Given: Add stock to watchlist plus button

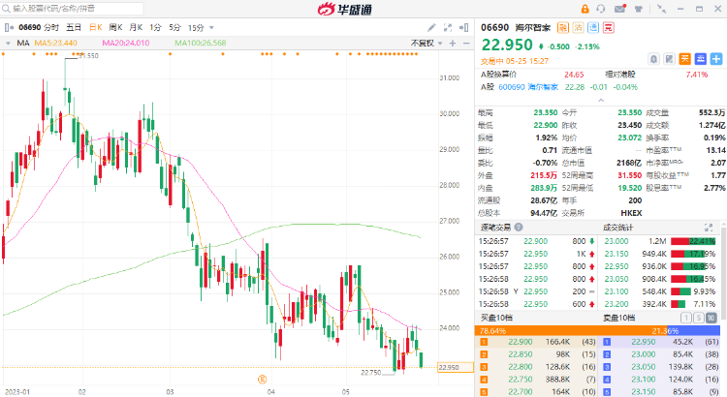Looking at the screenshot, I should [716, 59].
